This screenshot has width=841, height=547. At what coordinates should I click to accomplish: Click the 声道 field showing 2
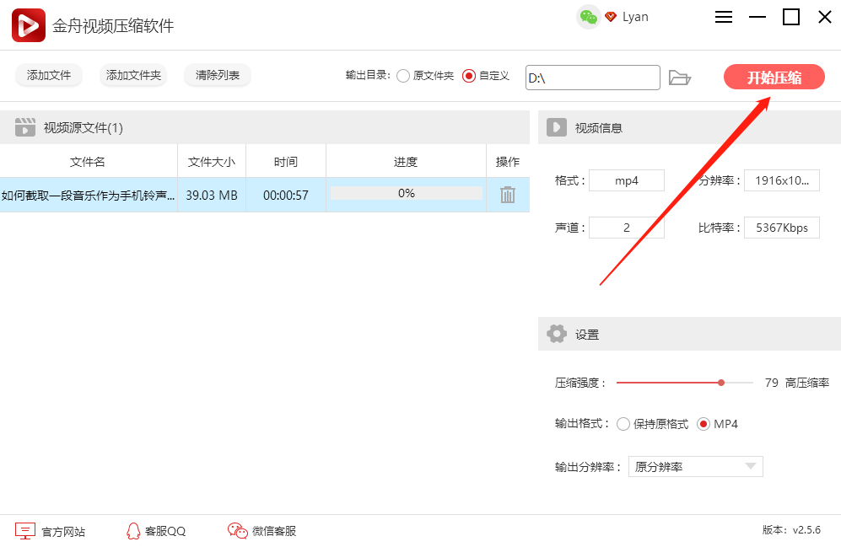[627, 228]
